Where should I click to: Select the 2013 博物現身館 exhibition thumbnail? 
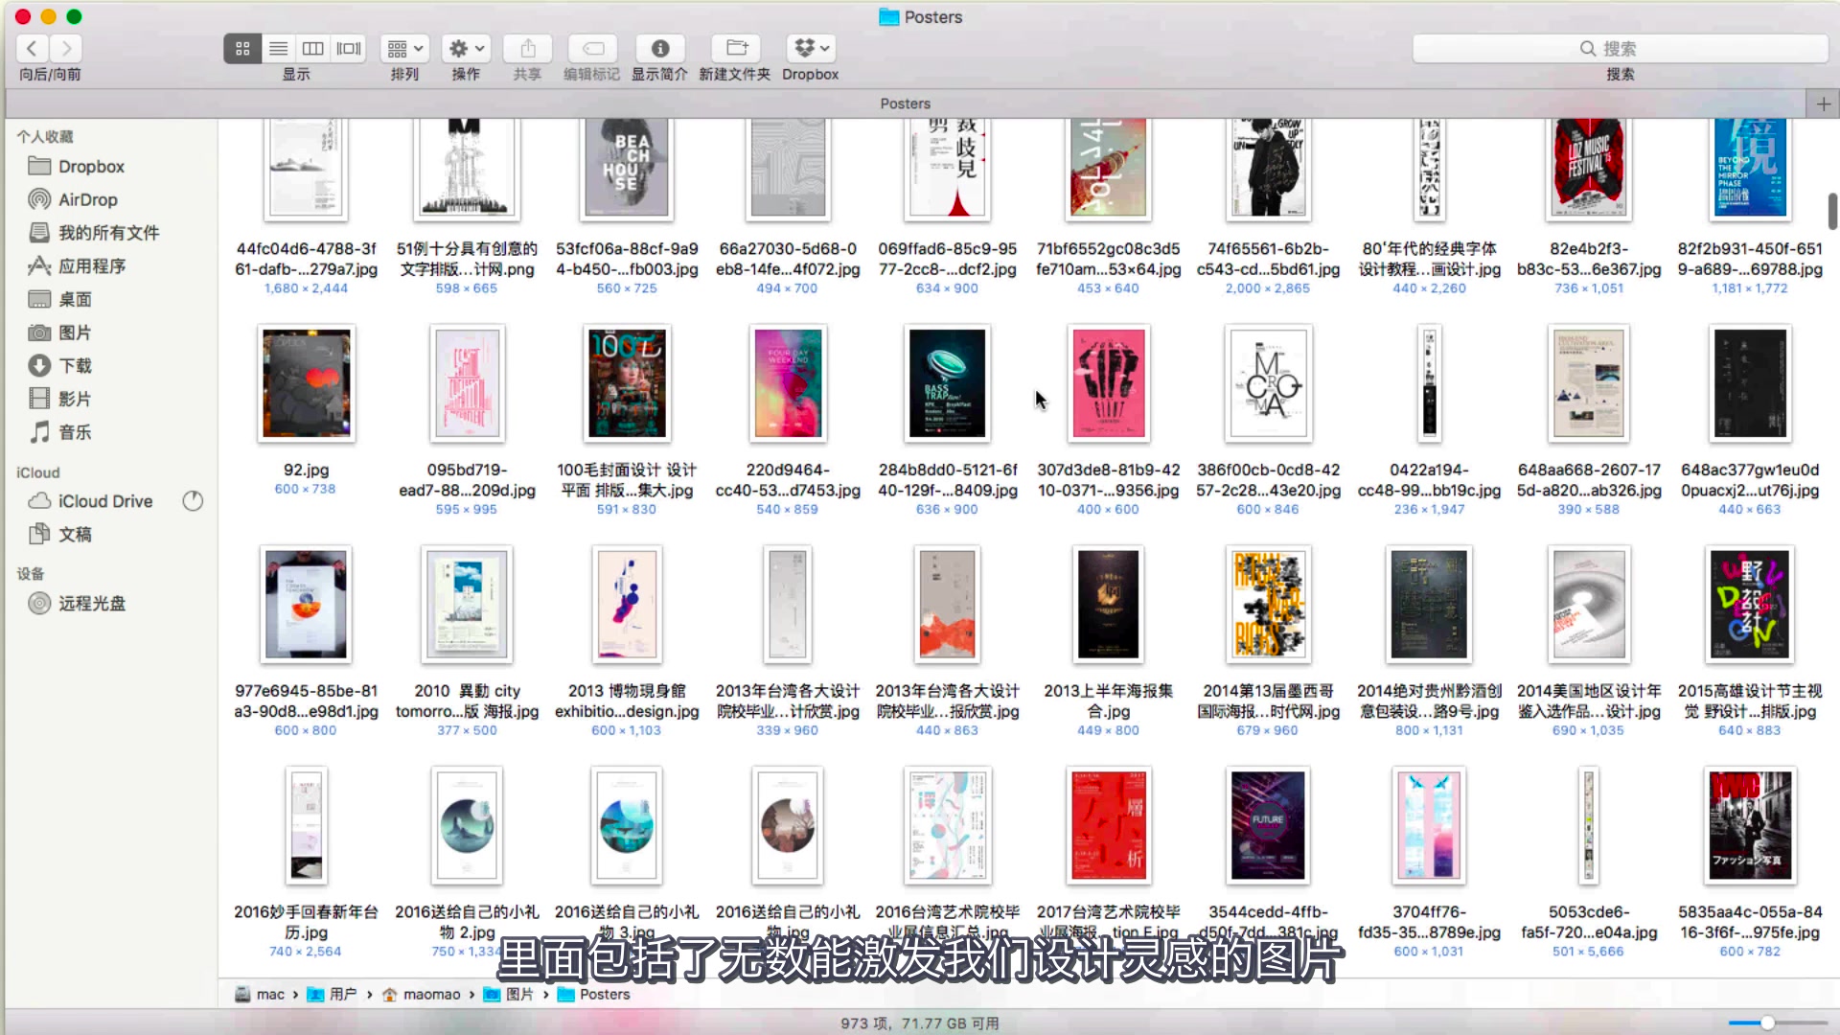627,605
